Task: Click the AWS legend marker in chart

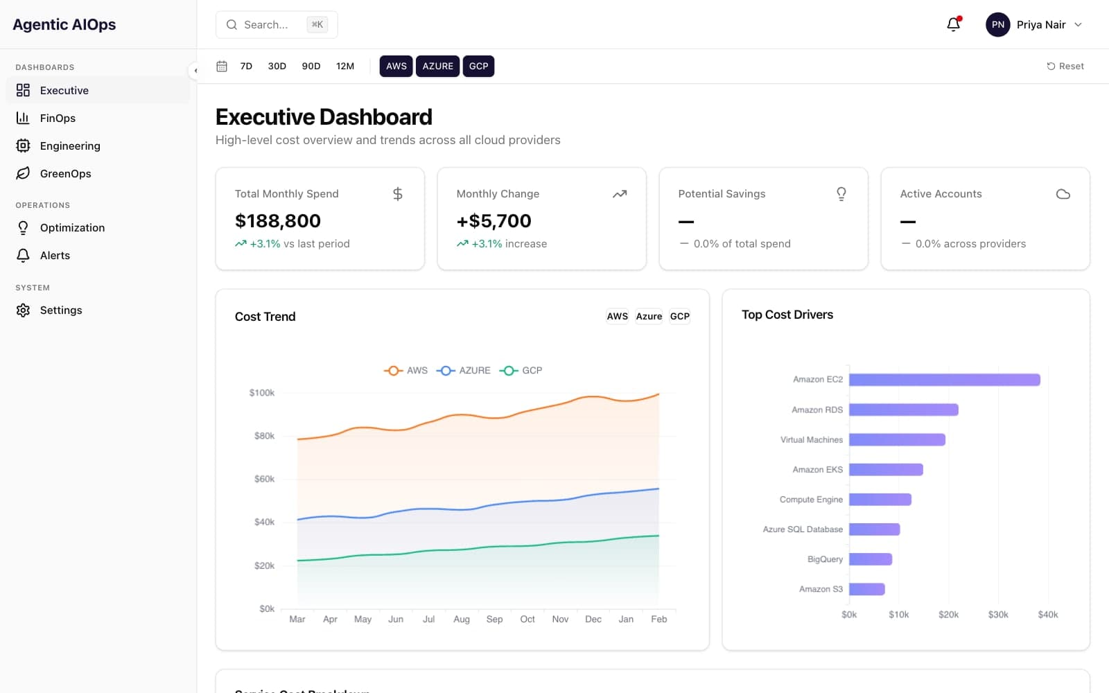Action: [x=393, y=371]
